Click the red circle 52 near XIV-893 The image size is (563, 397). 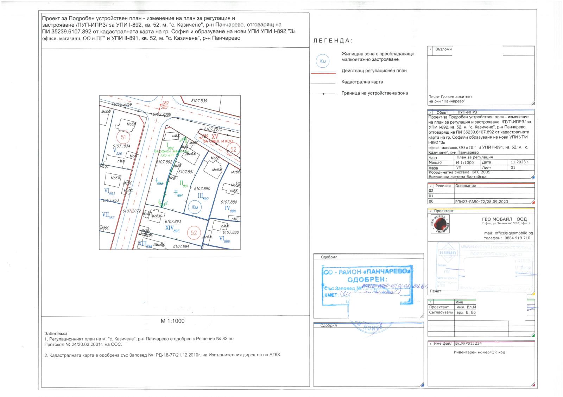click(x=194, y=233)
